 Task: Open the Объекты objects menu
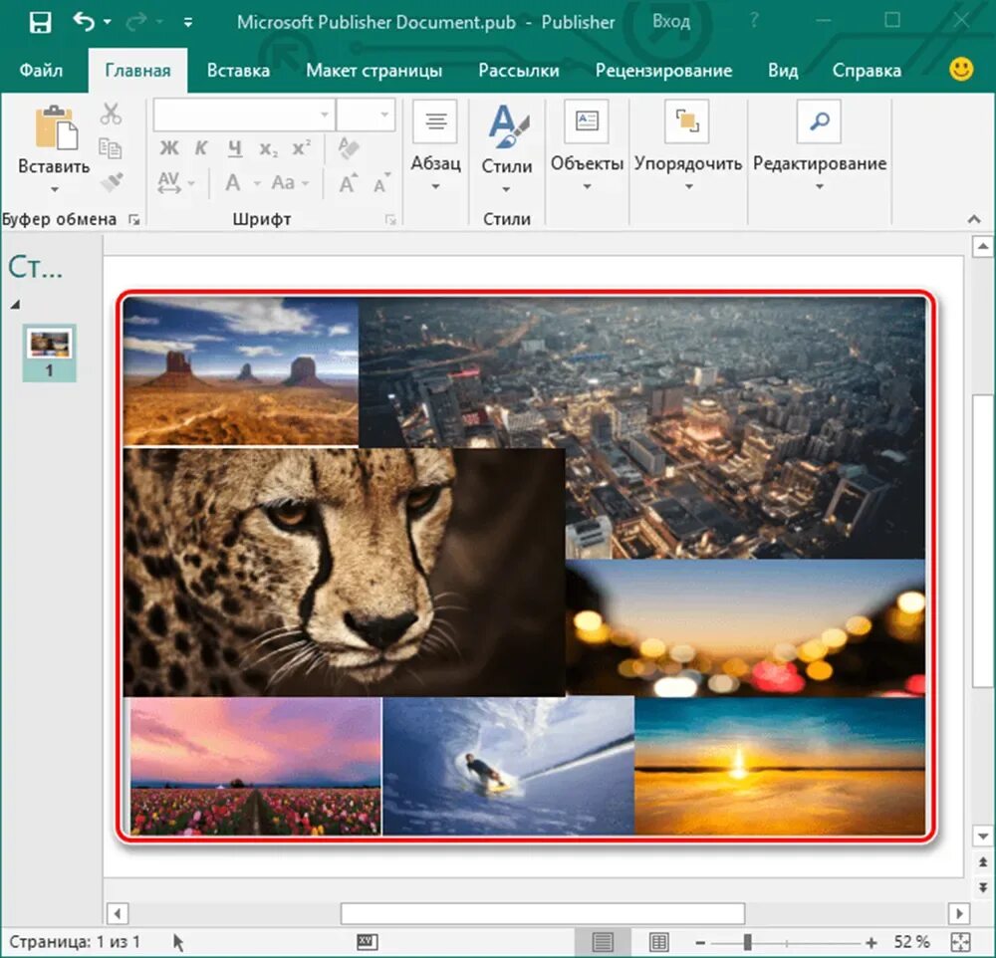587,144
